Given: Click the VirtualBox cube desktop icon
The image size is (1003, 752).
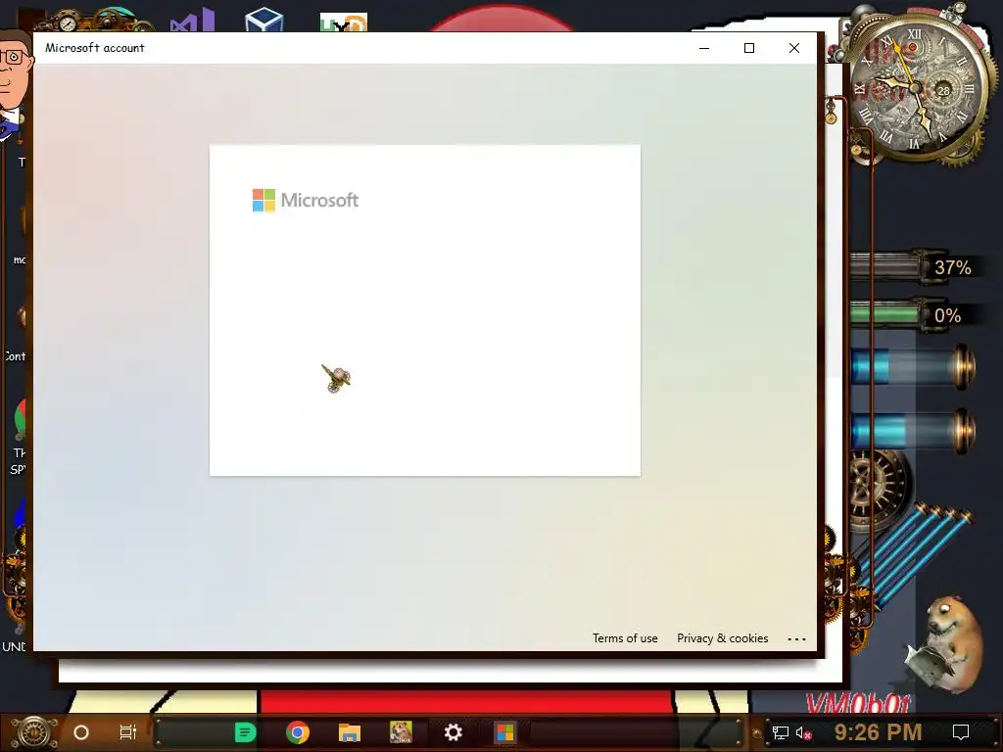Looking at the screenshot, I should pyautogui.click(x=264, y=20).
